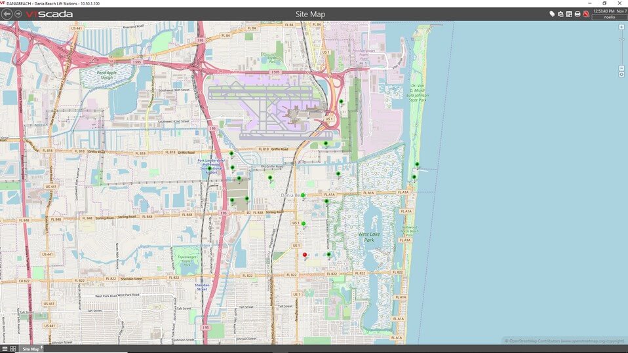Click the forward navigation arrow
Screen dimensions: 628x353
(18, 14)
